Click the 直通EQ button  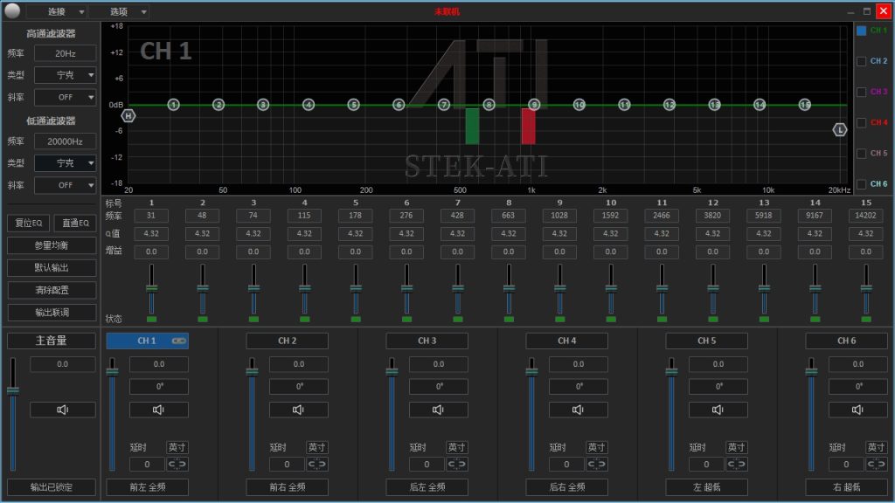tap(75, 223)
